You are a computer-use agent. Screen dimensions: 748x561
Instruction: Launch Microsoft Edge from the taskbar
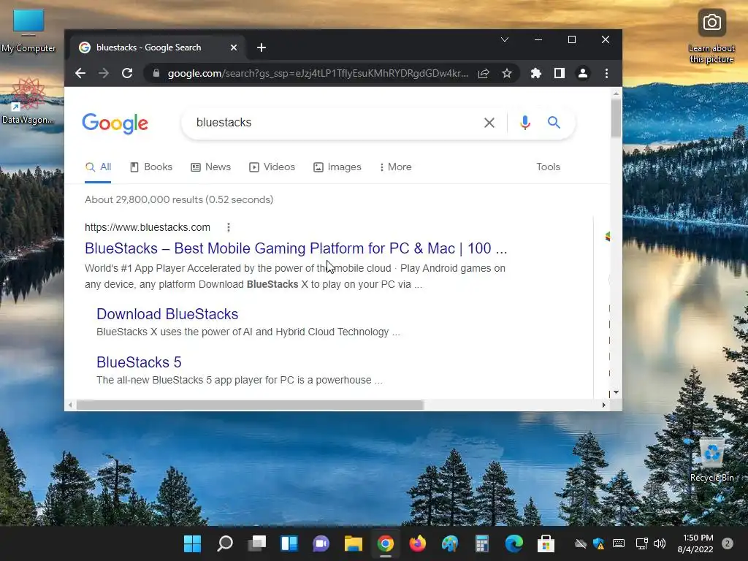(x=514, y=543)
